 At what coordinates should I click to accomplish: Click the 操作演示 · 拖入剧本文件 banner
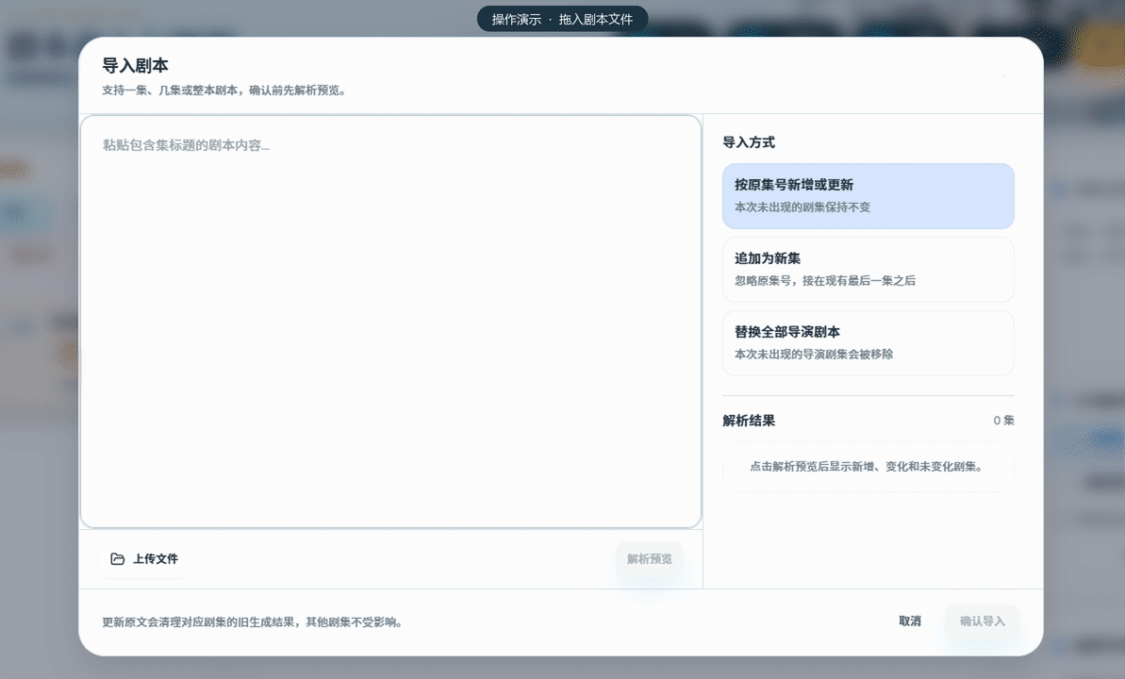pyautogui.click(x=562, y=20)
